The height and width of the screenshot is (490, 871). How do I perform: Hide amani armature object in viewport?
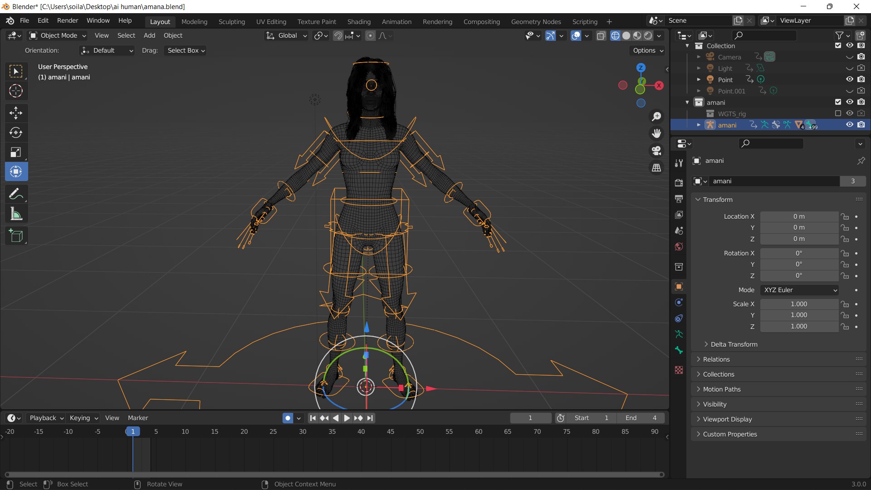coord(850,125)
